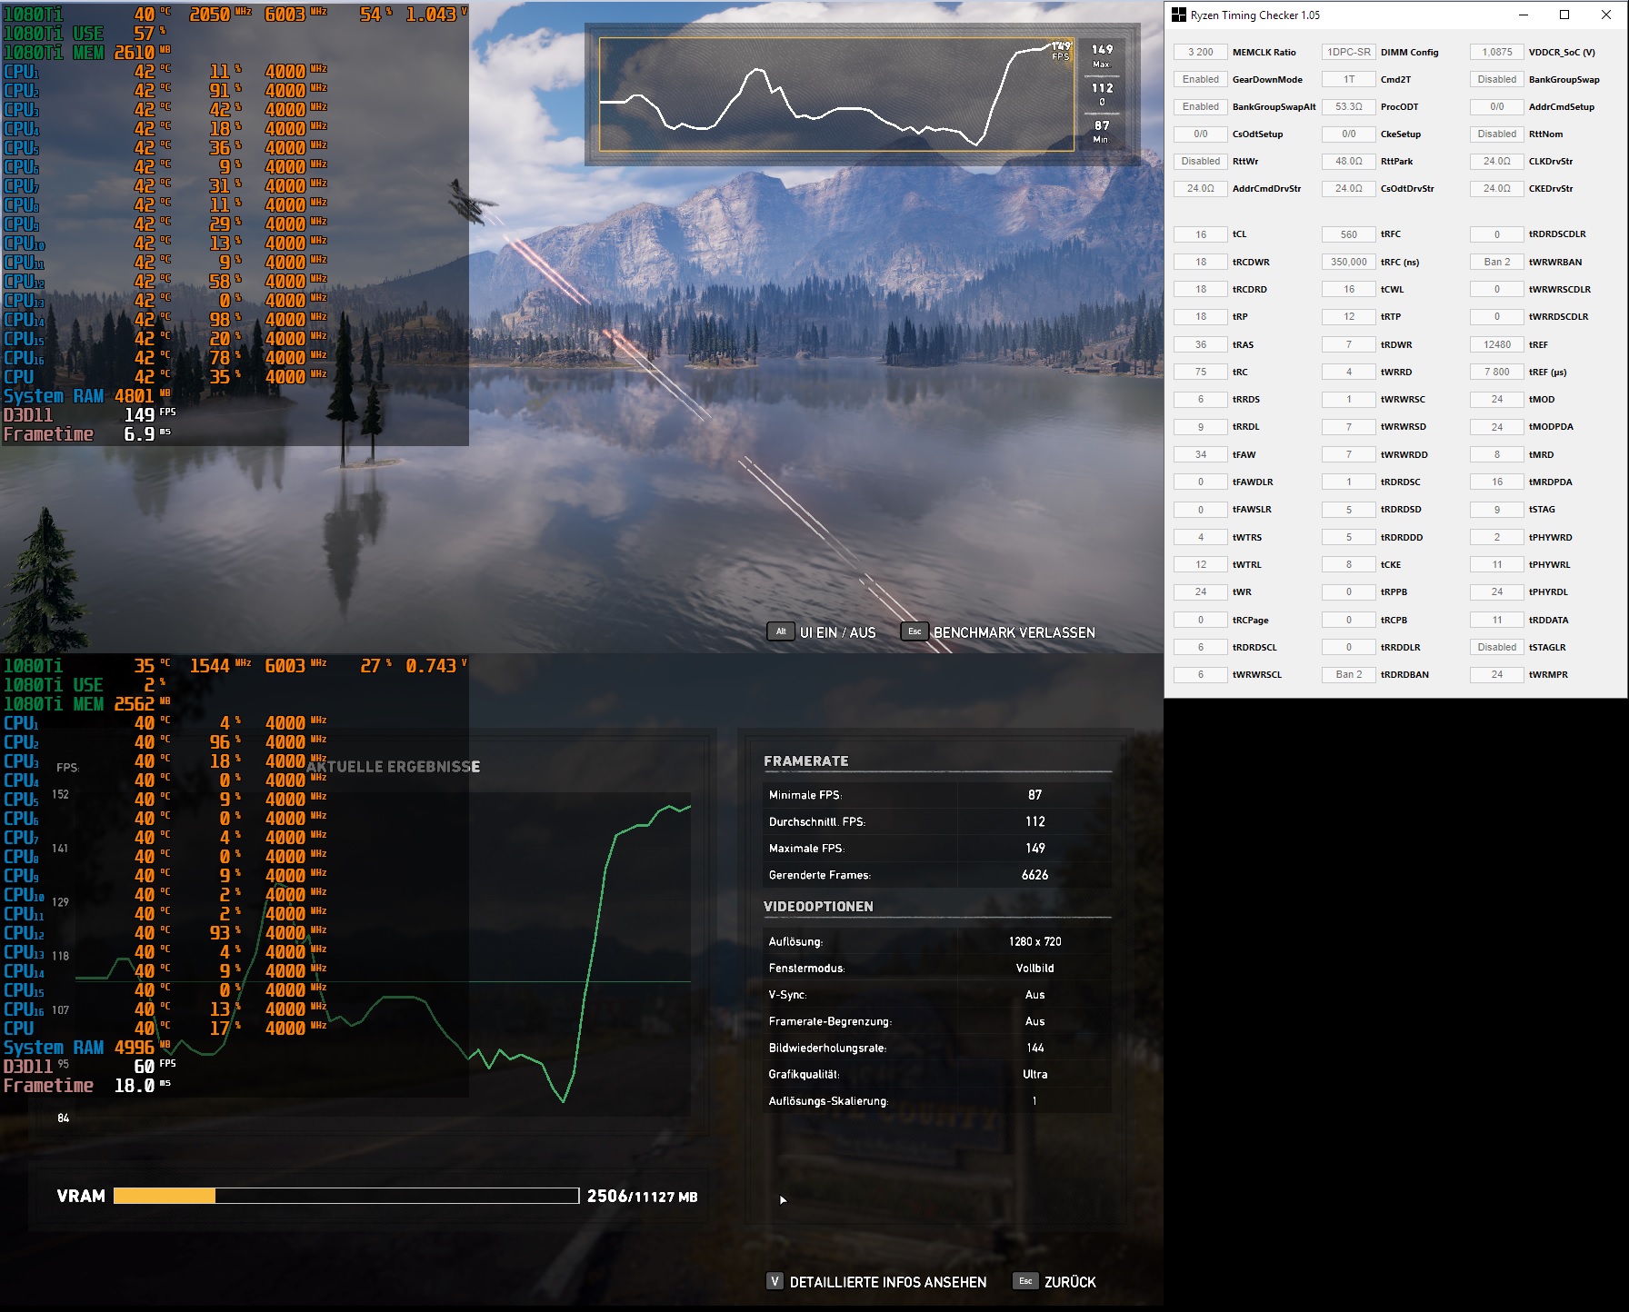The width and height of the screenshot is (1629, 1312).
Task: Click the AddrCmdDrvStr 24.0Ω field
Action: point(1201,188)
